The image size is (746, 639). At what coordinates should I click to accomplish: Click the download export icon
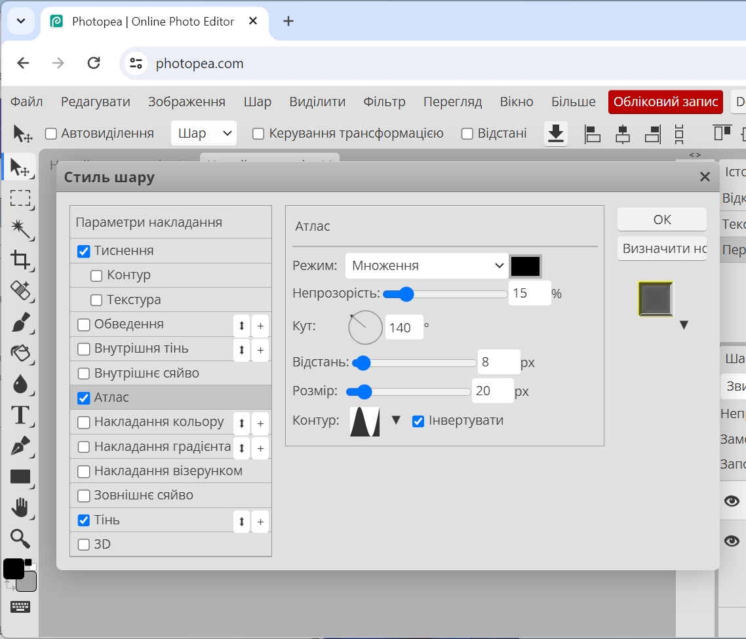pos(556,133)
